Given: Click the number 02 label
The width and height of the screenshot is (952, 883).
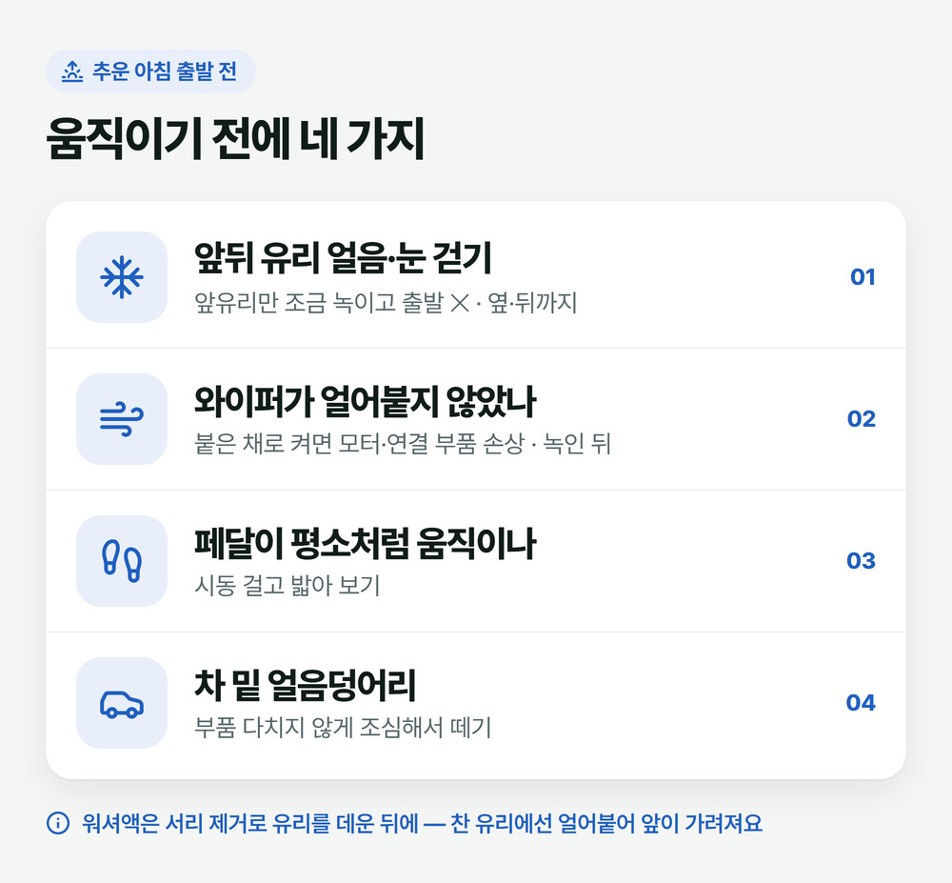Looking at the screenshot, I should 862,419.
